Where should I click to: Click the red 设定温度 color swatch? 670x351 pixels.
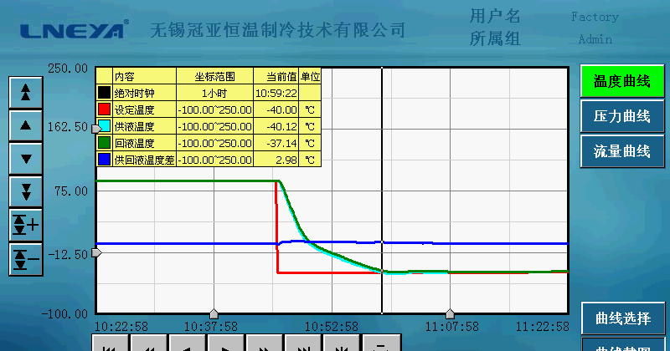click(104, 109)
